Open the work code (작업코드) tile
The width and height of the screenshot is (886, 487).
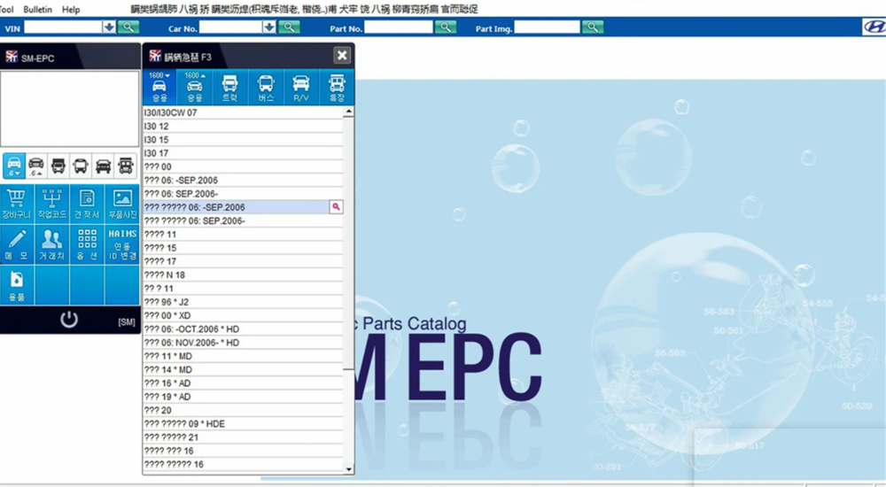[x=52, y=204]
